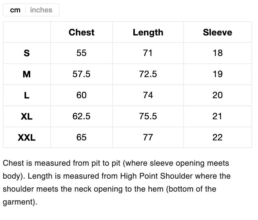
Task: Click the measurement description paragraph
Action: coord(116,182)
